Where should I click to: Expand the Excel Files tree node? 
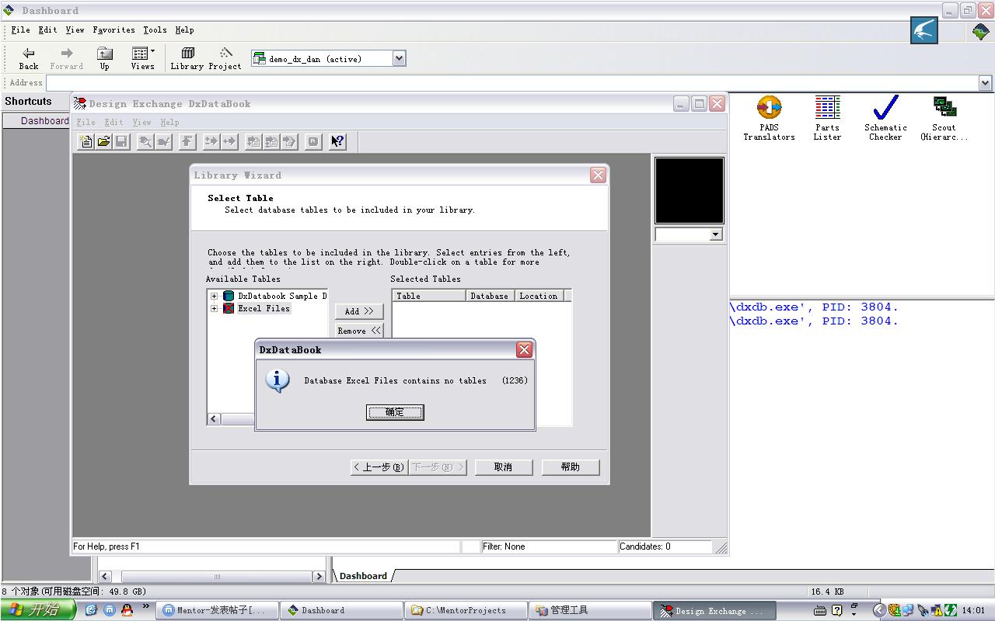(x=215, y=308)
